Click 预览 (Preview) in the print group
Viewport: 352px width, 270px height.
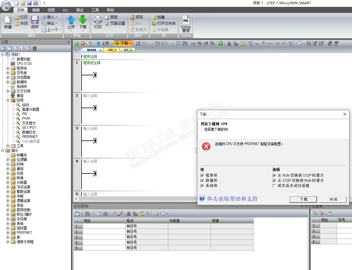click(x=111, y=17)
